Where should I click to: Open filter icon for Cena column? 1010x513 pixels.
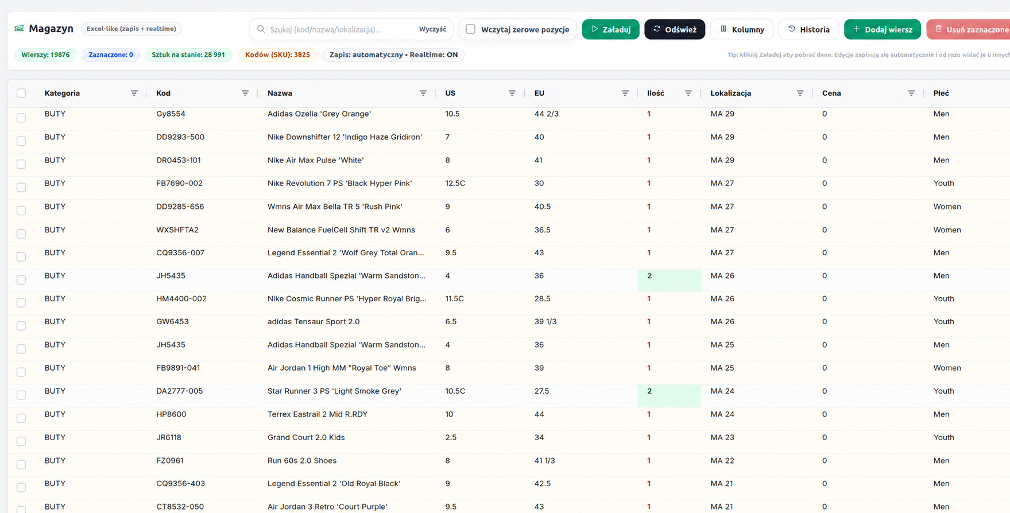(911, 93)
